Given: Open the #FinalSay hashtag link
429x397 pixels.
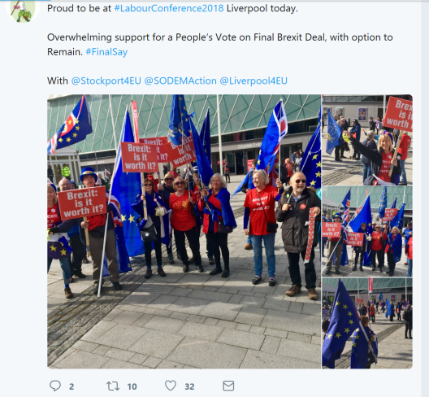Looking at the screenshot, I should click(x=106, y=52).
